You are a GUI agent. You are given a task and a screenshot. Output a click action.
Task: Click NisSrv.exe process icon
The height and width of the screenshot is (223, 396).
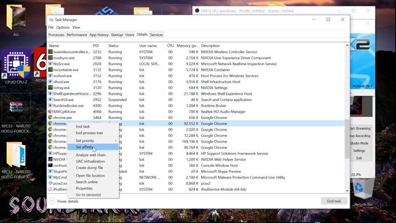click(51, 64)
